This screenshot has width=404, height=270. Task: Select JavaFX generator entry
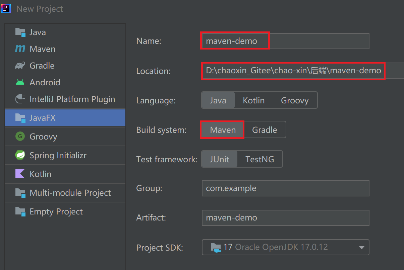pyautogui.click(x=65, y=118)
